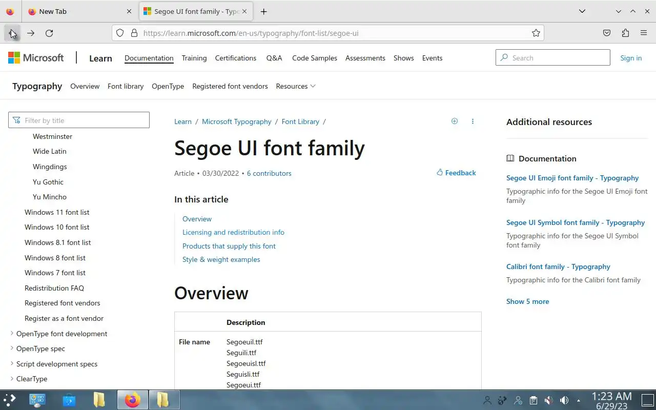This screenshot has height=410, width=656.
Task: Open the KDE application launcher
Action: coord(10,400)
